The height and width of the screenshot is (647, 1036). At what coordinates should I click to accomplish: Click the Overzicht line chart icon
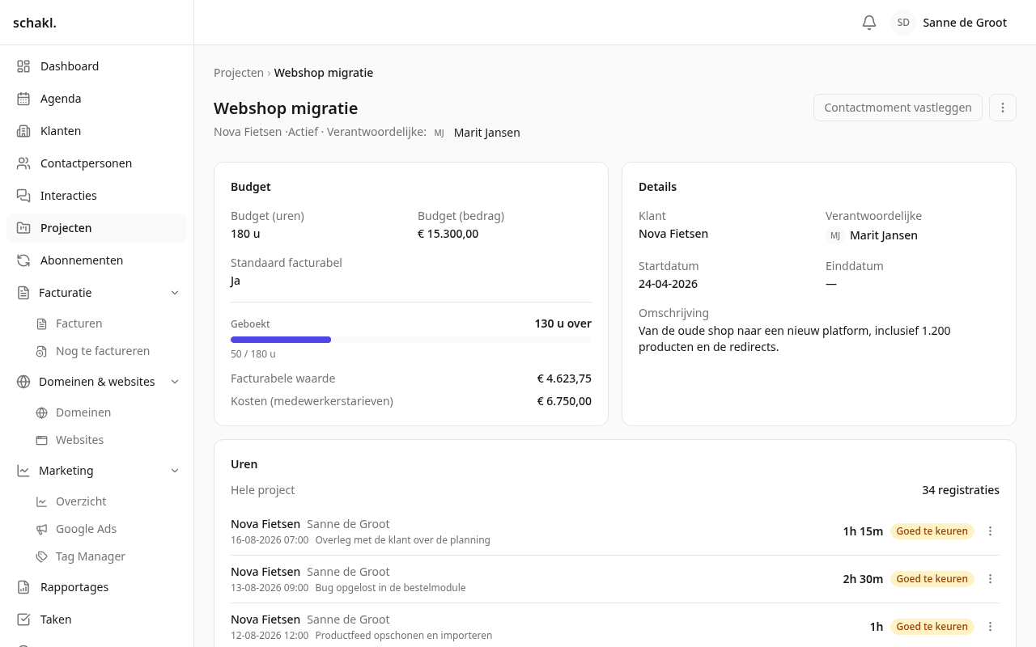point(41,501)
